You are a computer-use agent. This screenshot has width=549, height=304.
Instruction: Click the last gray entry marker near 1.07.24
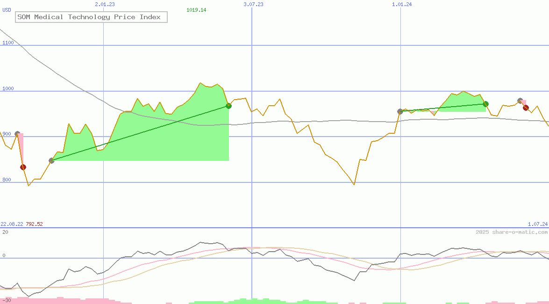point(520,101)
